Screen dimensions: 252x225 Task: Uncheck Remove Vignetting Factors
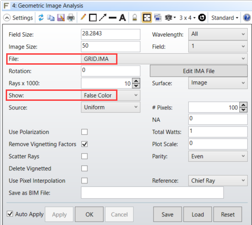(84, 144)
